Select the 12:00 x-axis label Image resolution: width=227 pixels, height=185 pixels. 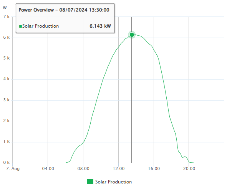[119, 168]
